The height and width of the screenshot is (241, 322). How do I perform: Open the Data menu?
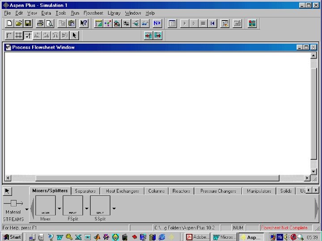pos(46,13)
